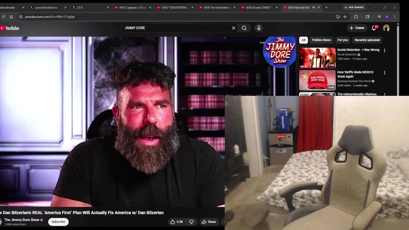Click the address bar URL youtube.com/watch
409x230 pixels.
[x=50, y=17]
